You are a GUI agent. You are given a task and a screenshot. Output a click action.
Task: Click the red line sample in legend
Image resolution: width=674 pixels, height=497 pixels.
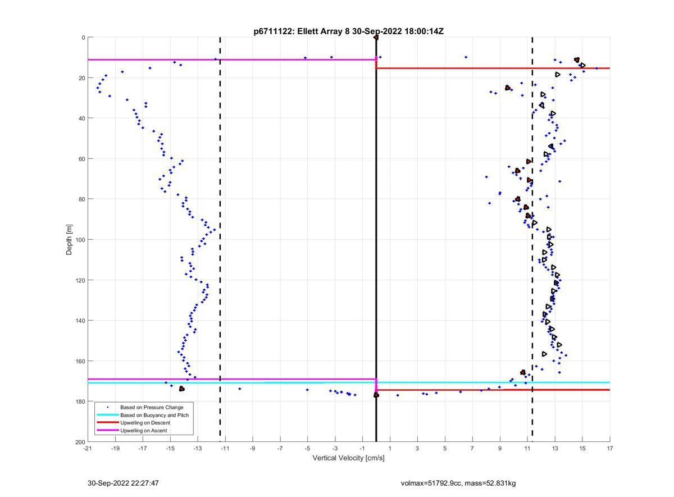point(108,422)
